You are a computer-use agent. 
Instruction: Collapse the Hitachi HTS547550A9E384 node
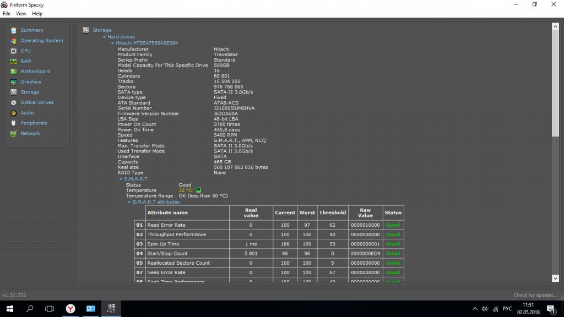tap(112, 43)
